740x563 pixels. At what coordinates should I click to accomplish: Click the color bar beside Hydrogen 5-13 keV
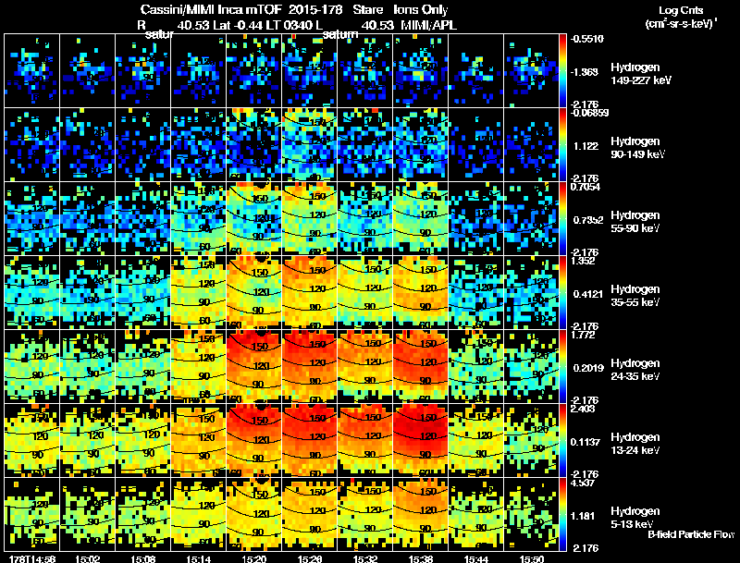coord(562,514)
